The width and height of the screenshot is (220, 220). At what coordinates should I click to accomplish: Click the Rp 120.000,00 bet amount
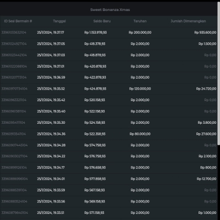140,89
